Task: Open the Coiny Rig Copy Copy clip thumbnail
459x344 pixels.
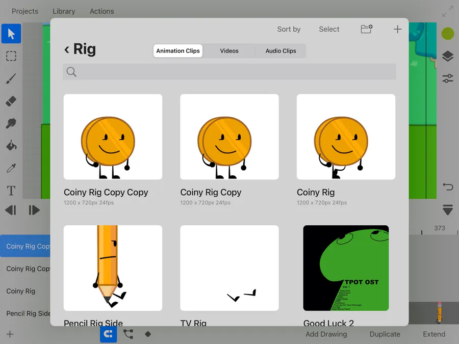Action: coord(113,137)
